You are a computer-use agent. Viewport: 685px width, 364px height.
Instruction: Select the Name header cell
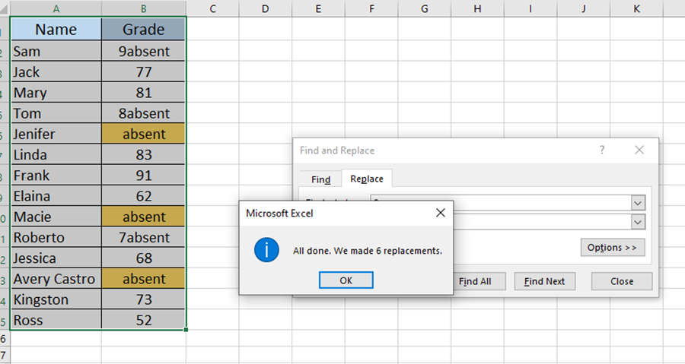point(56,29)
